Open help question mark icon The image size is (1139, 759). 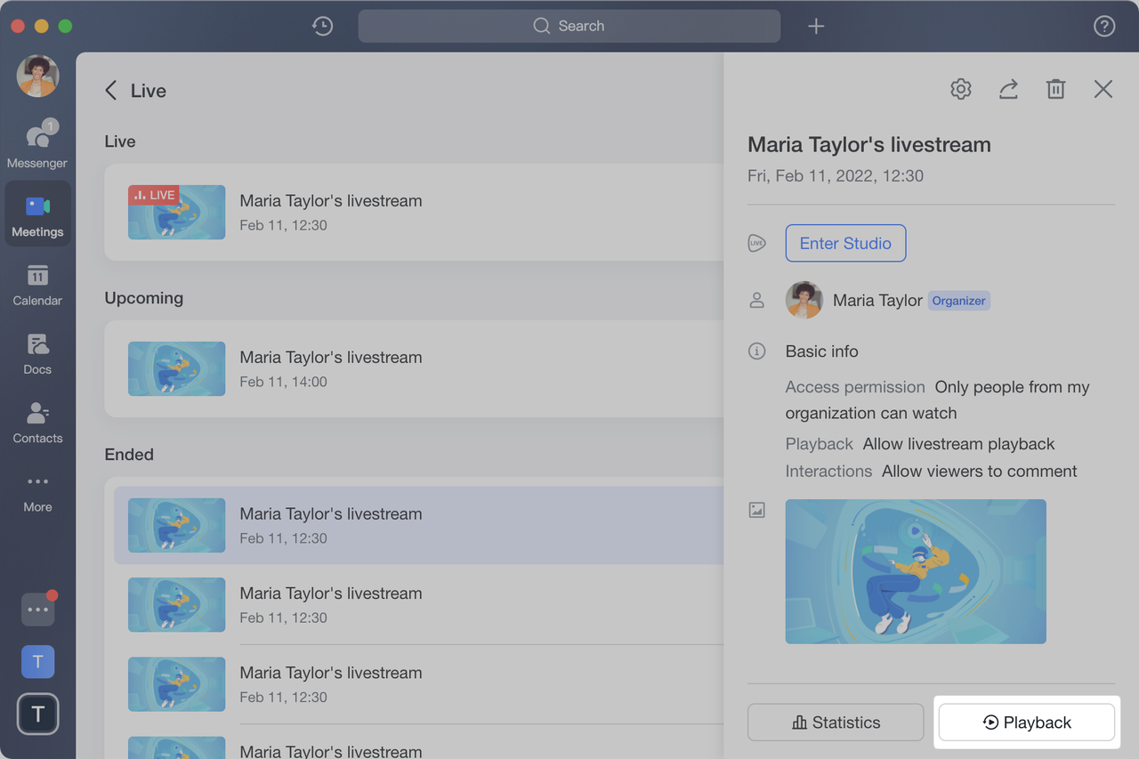click(x=1103, y=26)
